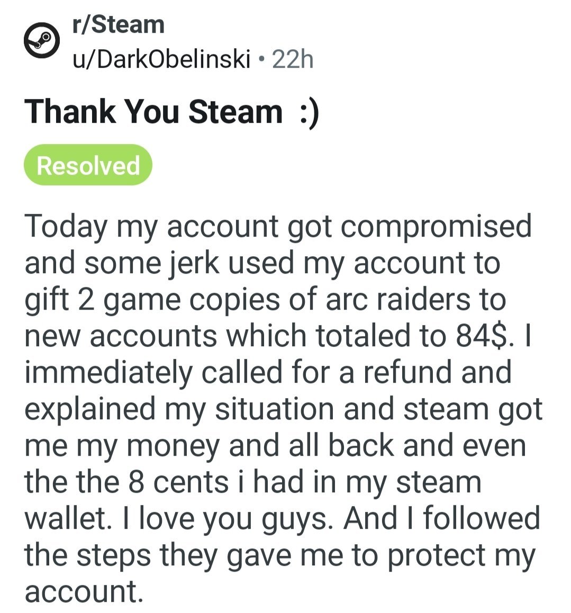
Task: Open the "Thank You Steam" post title
Action: [x=153, y=112]
